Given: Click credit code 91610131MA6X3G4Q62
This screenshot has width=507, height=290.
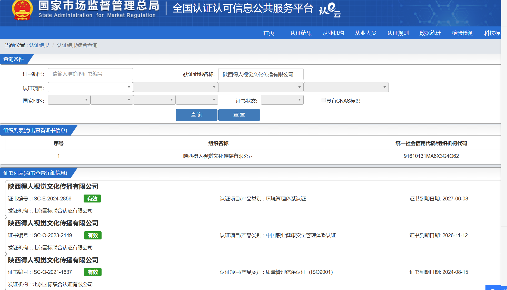Looking at the screenshot, I should [431, 156].
